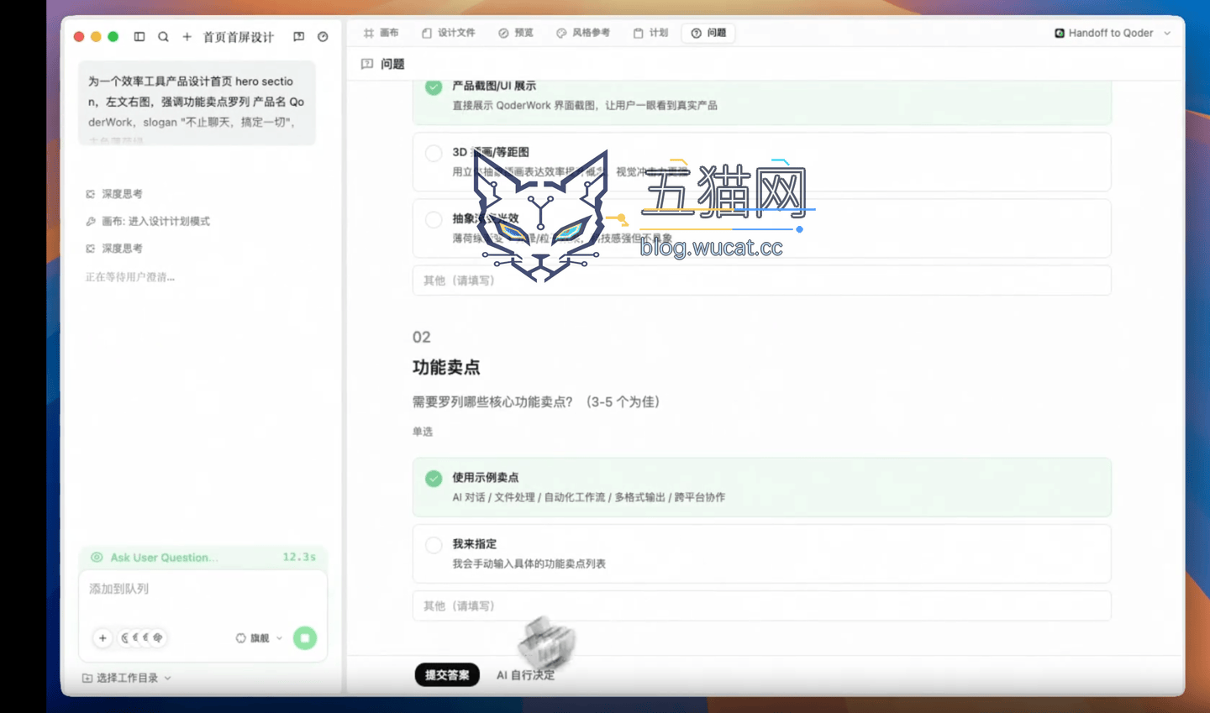Click the 首页首屏设计 session title

click(239, 37)
